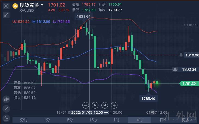This screenshot has height=124, width=199.
Task: Expand the 现货黄金 symbol dropdown arrow
Action: (42, 5)
